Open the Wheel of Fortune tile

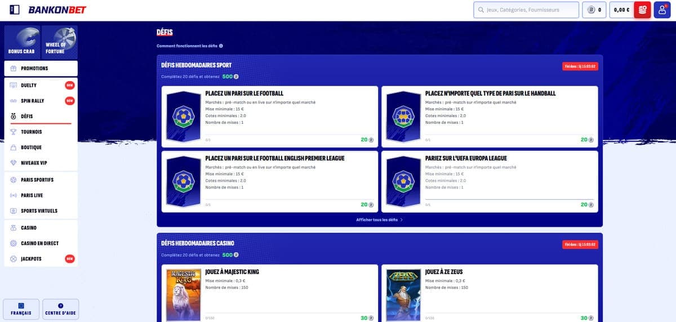click(x=59, y=41)
